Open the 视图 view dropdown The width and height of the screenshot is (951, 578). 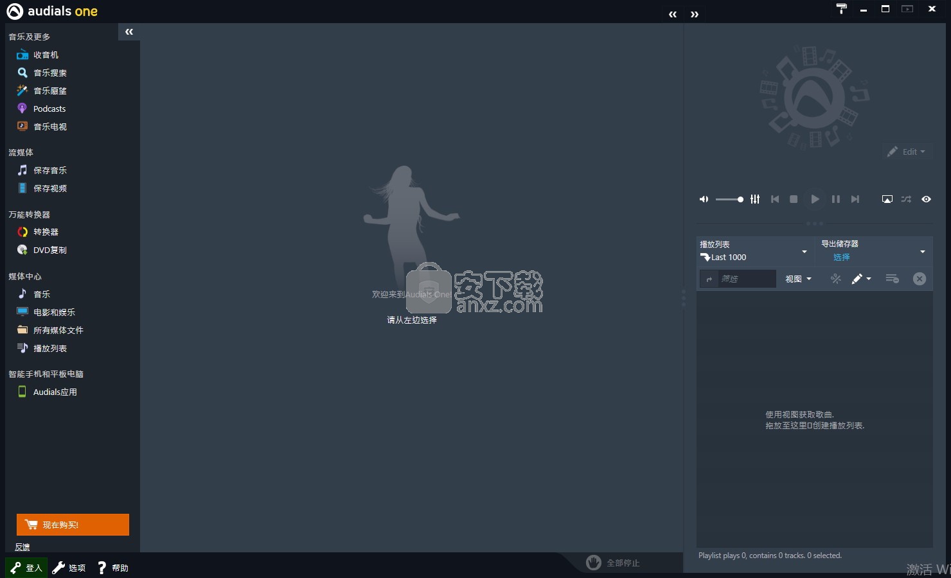[798, 279]
